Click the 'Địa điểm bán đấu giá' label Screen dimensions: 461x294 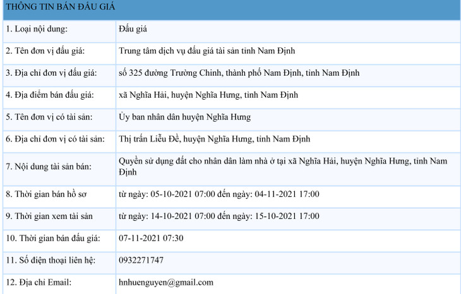(49, 95)
